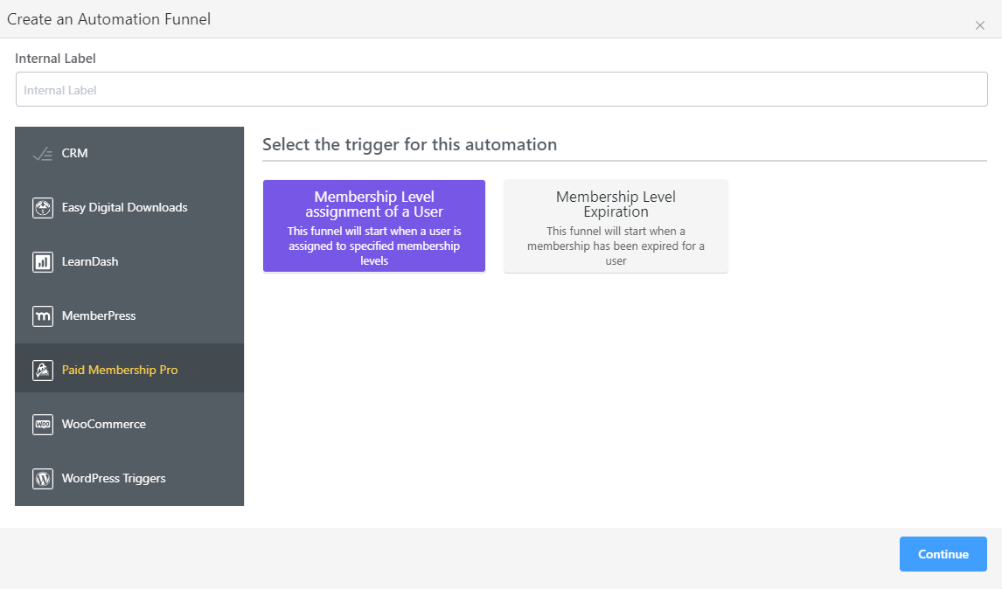The height and width of the screenshot is (589, 1002).
Task: Click the CRM checkmark icon
Action: click(42, 153)
